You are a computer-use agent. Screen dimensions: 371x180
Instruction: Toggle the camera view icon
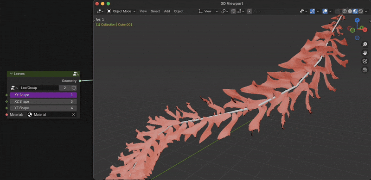coord(365,61)
